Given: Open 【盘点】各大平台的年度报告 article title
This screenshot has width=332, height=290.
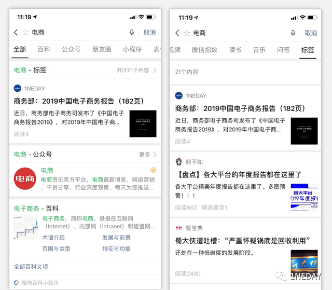Looking at the screenshot, I should pos(238,175).
